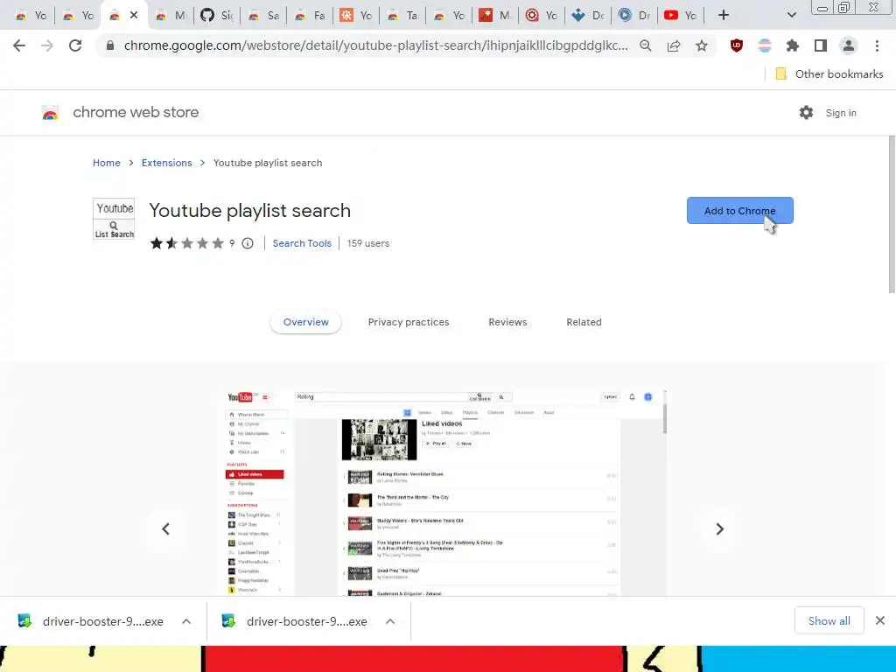
Task: Click Sign in to the web store
Action: tap(841, 113)
